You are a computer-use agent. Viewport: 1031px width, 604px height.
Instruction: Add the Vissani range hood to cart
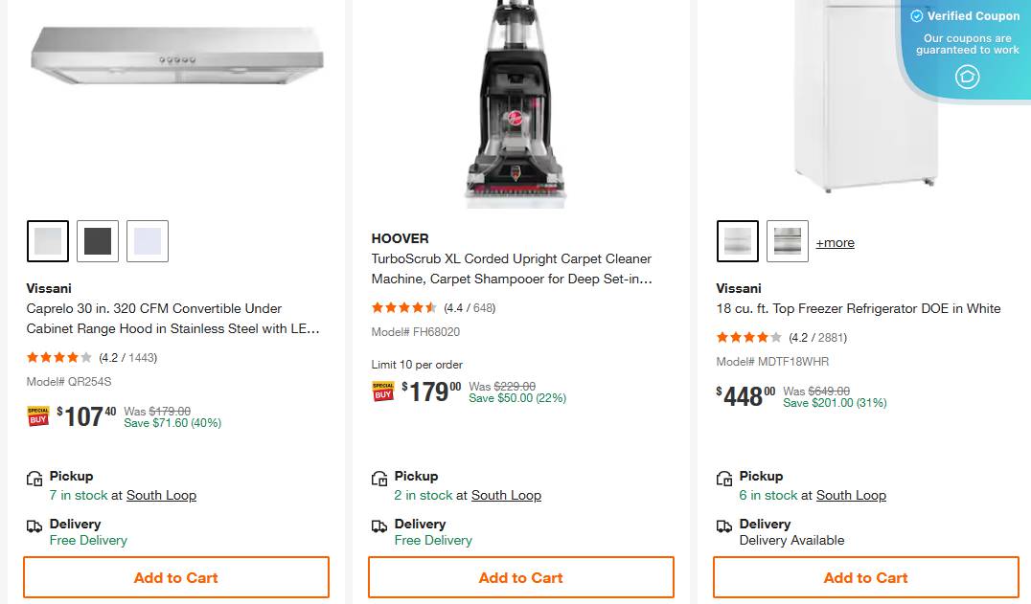point(176,578)
